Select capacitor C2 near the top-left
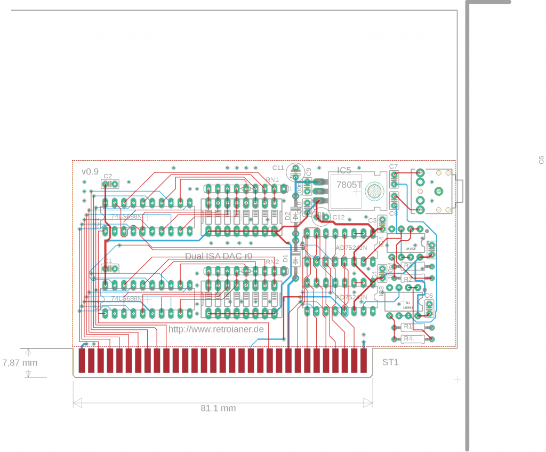This screenshot has height=452, width=546. tap(110, 185)
